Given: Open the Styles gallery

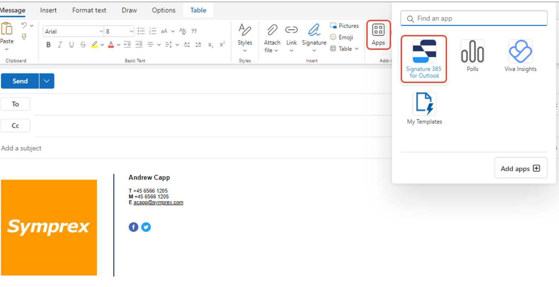Looking at the screenshot, I should point(245,37).
